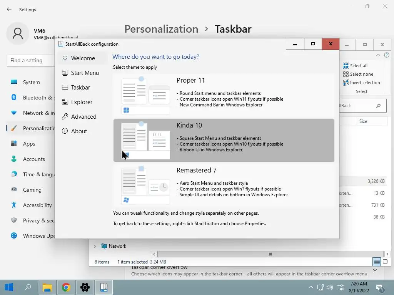Click Select none in File Explorer

tap(358, 74)
